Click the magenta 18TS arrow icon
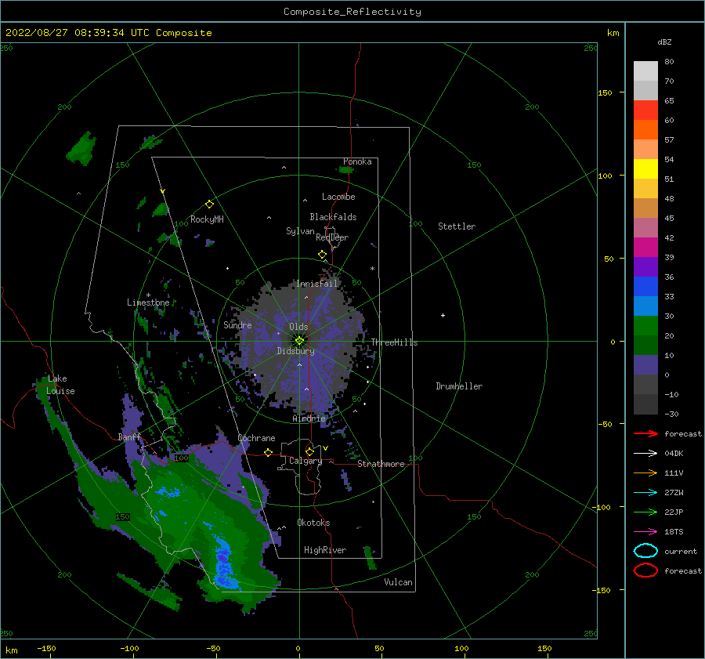The image size is (705, 659). pos(645,532)
